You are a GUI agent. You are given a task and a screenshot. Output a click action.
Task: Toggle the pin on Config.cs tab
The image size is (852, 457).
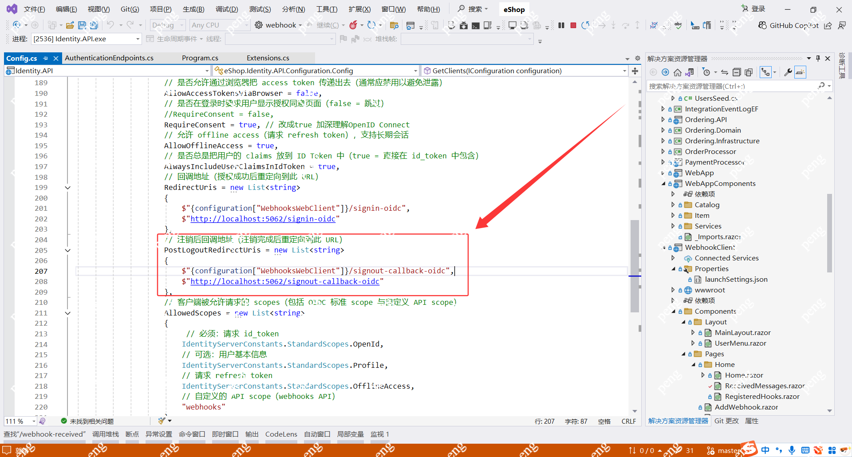[45, 58]
